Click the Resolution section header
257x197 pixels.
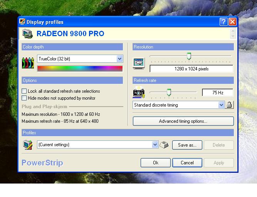point(183,47)
